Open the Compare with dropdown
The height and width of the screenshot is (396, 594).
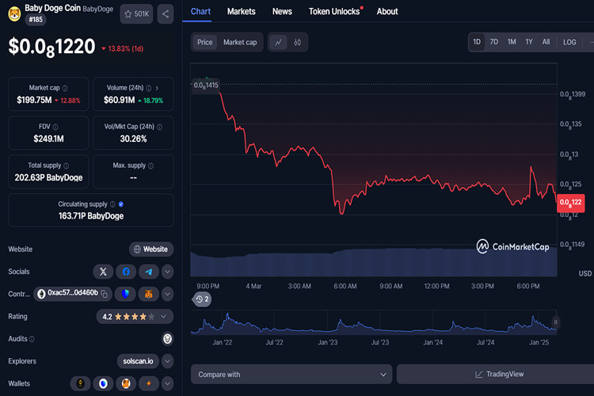tap(291, 375)
